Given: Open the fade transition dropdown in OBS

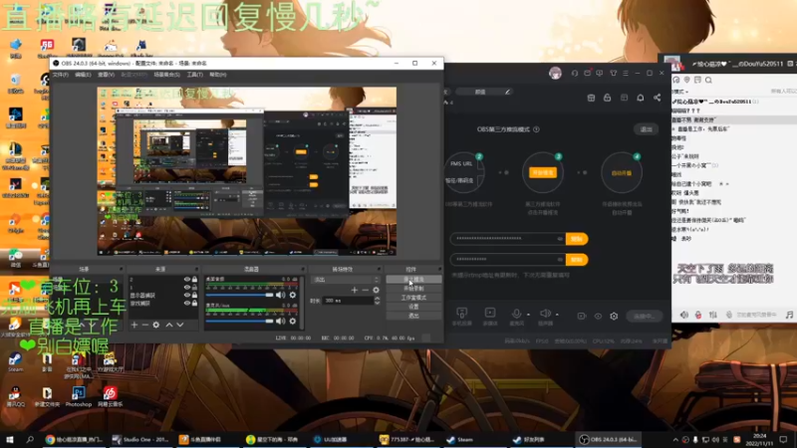Looking at the screenshot, I should [345, 280].
